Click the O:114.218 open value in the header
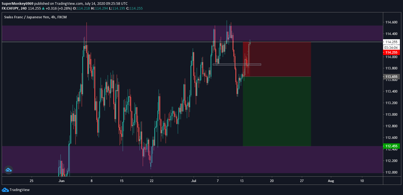403x195 pixels. (82, 8)
